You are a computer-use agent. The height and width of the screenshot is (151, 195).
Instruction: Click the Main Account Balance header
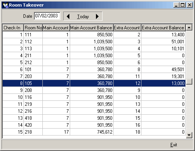tap(92, 28)
